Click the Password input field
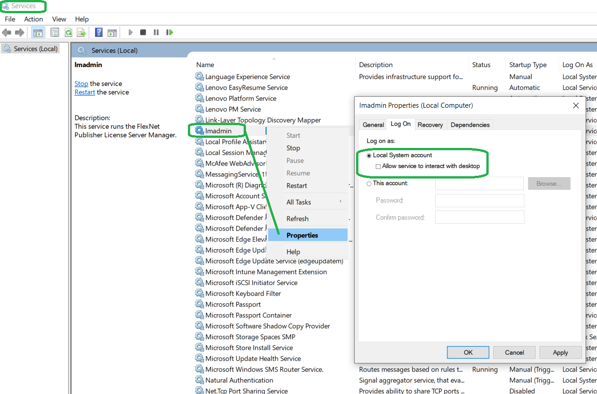 480,200
